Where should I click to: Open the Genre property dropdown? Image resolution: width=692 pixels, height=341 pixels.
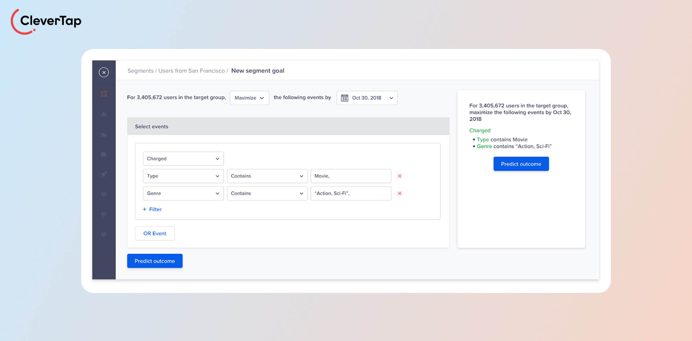point(183,193)
